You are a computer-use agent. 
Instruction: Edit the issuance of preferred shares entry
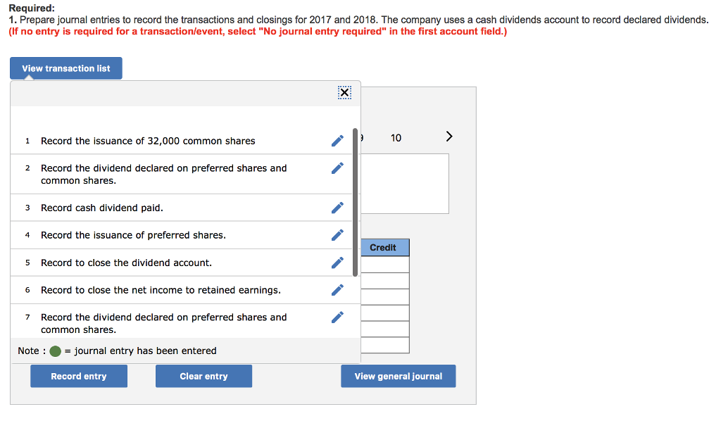coord(337,234)
